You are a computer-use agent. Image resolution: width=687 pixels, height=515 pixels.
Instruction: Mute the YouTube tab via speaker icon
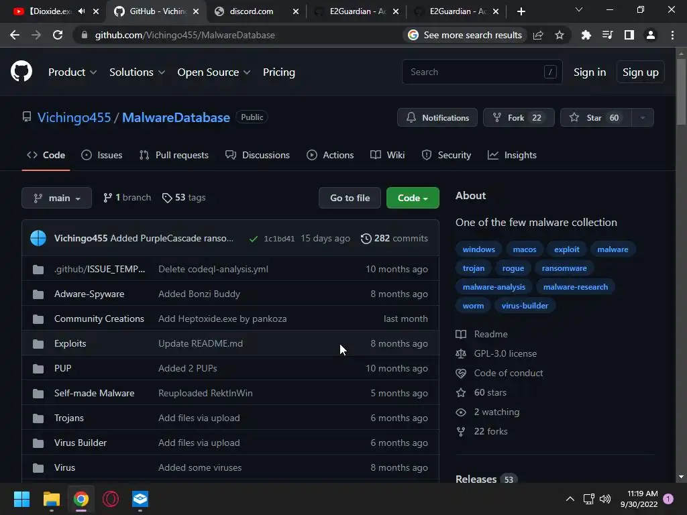[81, 11]
